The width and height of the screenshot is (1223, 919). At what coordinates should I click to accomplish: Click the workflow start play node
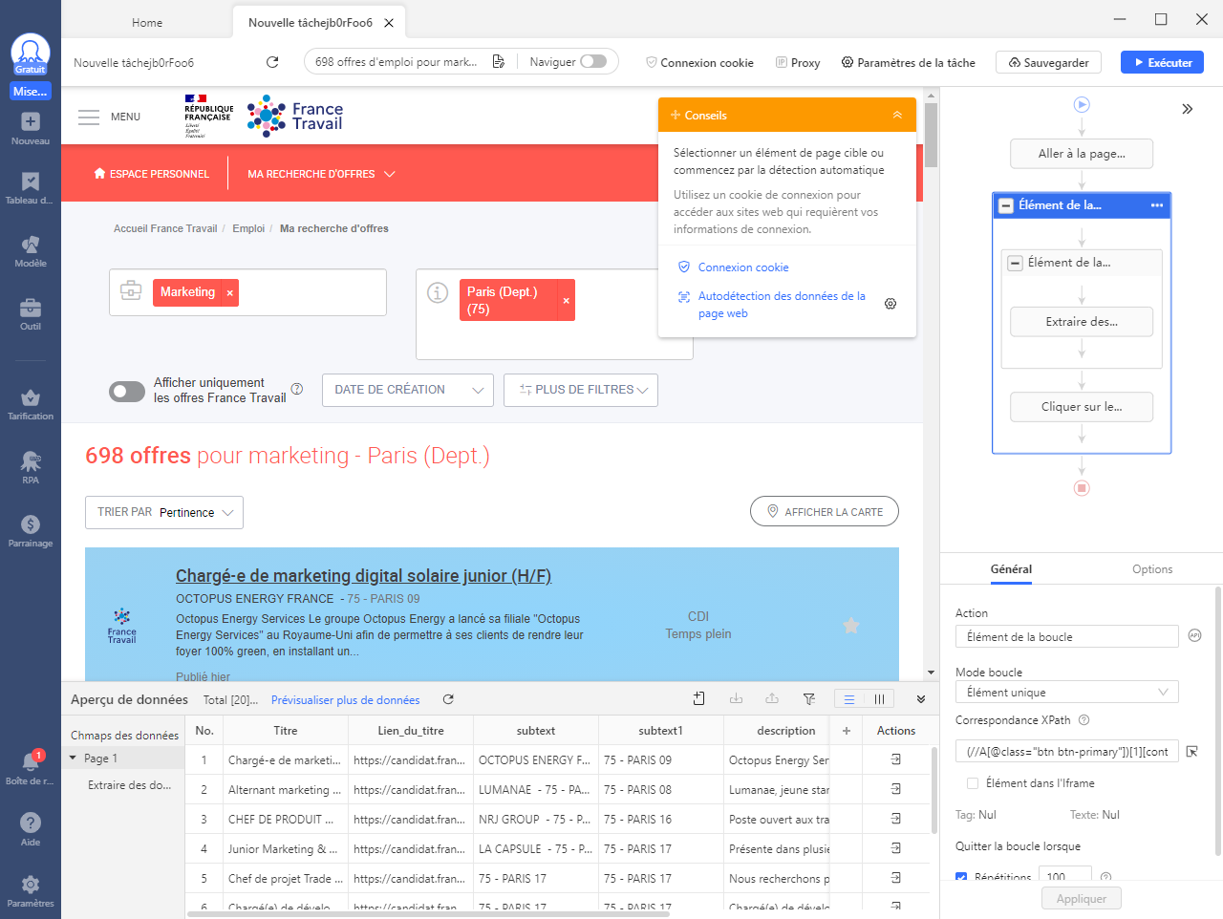click(x=1082, y=105)
